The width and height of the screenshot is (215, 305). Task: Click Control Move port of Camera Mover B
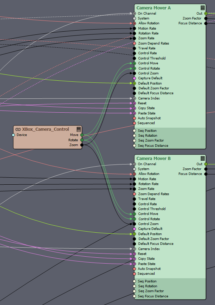pyautogui.click(x=134, y=214)
